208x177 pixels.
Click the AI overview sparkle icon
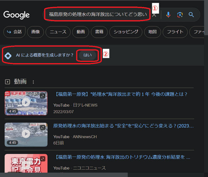click(8, 56)
